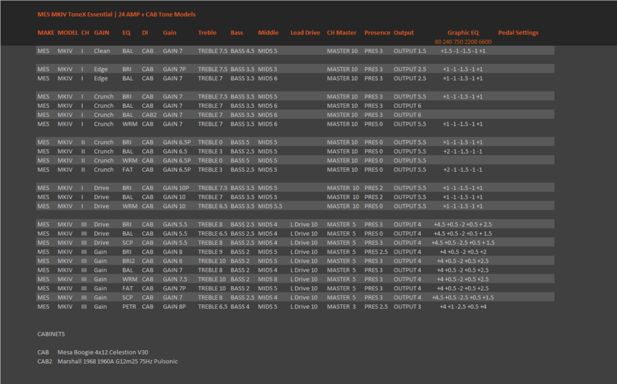Select the '+4 +1 -2.5 +0.5 +4' graphic EQ value
This screenshot has height=384, width=617.
coord(463,306)
